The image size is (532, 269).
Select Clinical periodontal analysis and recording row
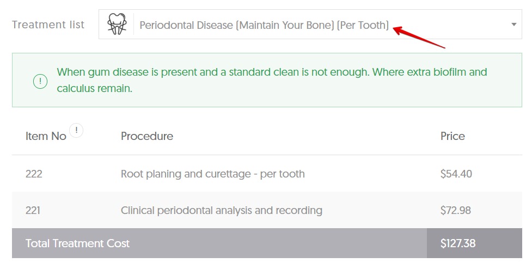click(222, 210)
